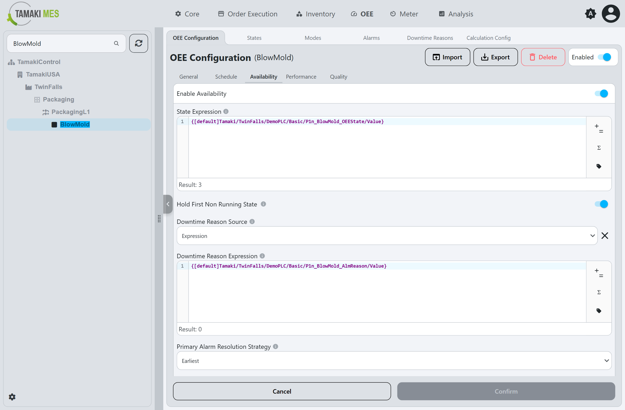Switch to the Calculation Config tab
Screen dimensions: 625x410
(489, 38)
